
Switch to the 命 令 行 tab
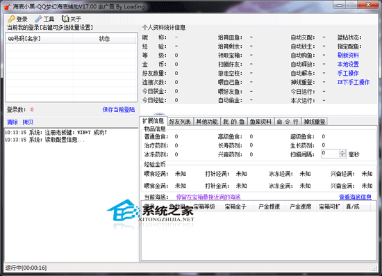tap(288, 122)
